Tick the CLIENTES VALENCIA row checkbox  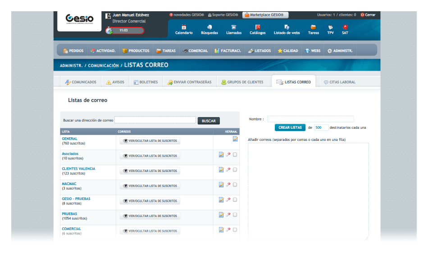(235, 170)
